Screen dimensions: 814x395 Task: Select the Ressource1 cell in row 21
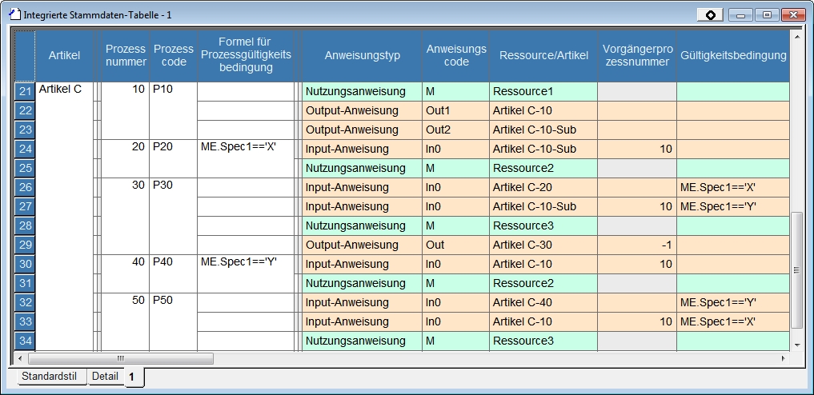[x=543, y=91]
